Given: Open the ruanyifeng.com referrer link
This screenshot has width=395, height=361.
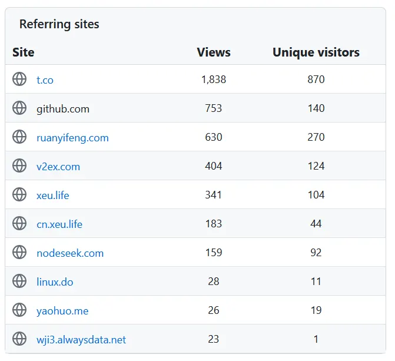Looking at the screenshot, I should coord(72,138).
